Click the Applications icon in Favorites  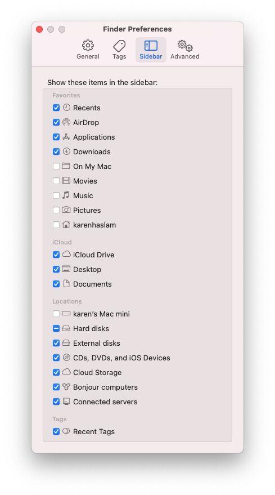[x=66, y=137]
